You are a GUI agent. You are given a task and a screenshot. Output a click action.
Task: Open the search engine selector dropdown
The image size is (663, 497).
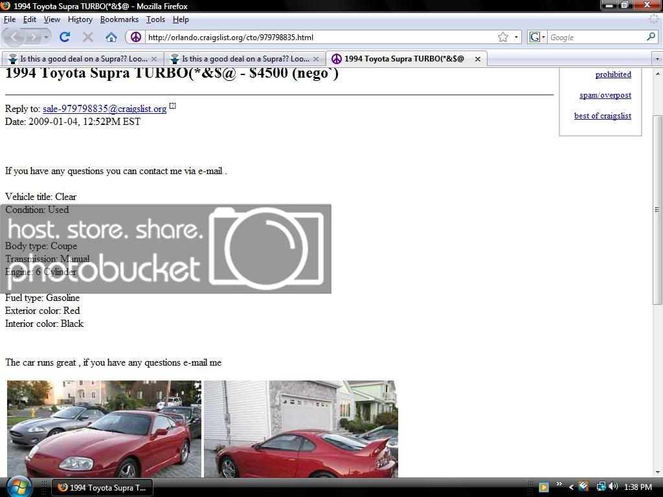click(x=537, y=37)
